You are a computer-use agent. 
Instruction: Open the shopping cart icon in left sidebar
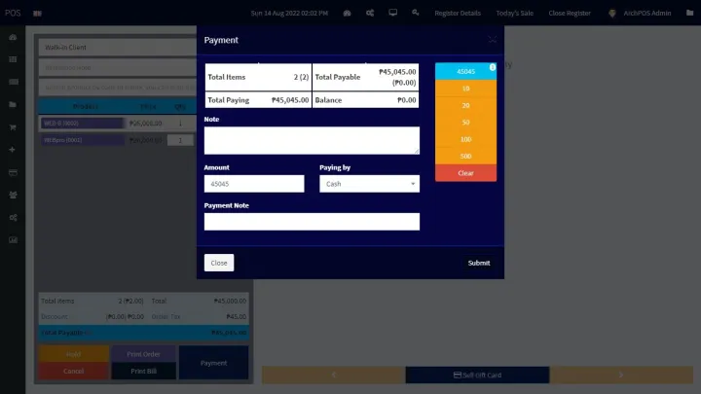[x=13, y=126]
